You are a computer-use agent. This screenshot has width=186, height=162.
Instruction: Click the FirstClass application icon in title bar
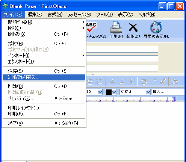[x=5, y=6]
